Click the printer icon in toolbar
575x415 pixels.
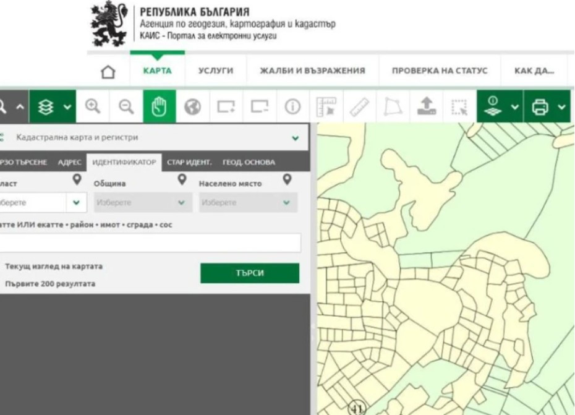(540, 107)
